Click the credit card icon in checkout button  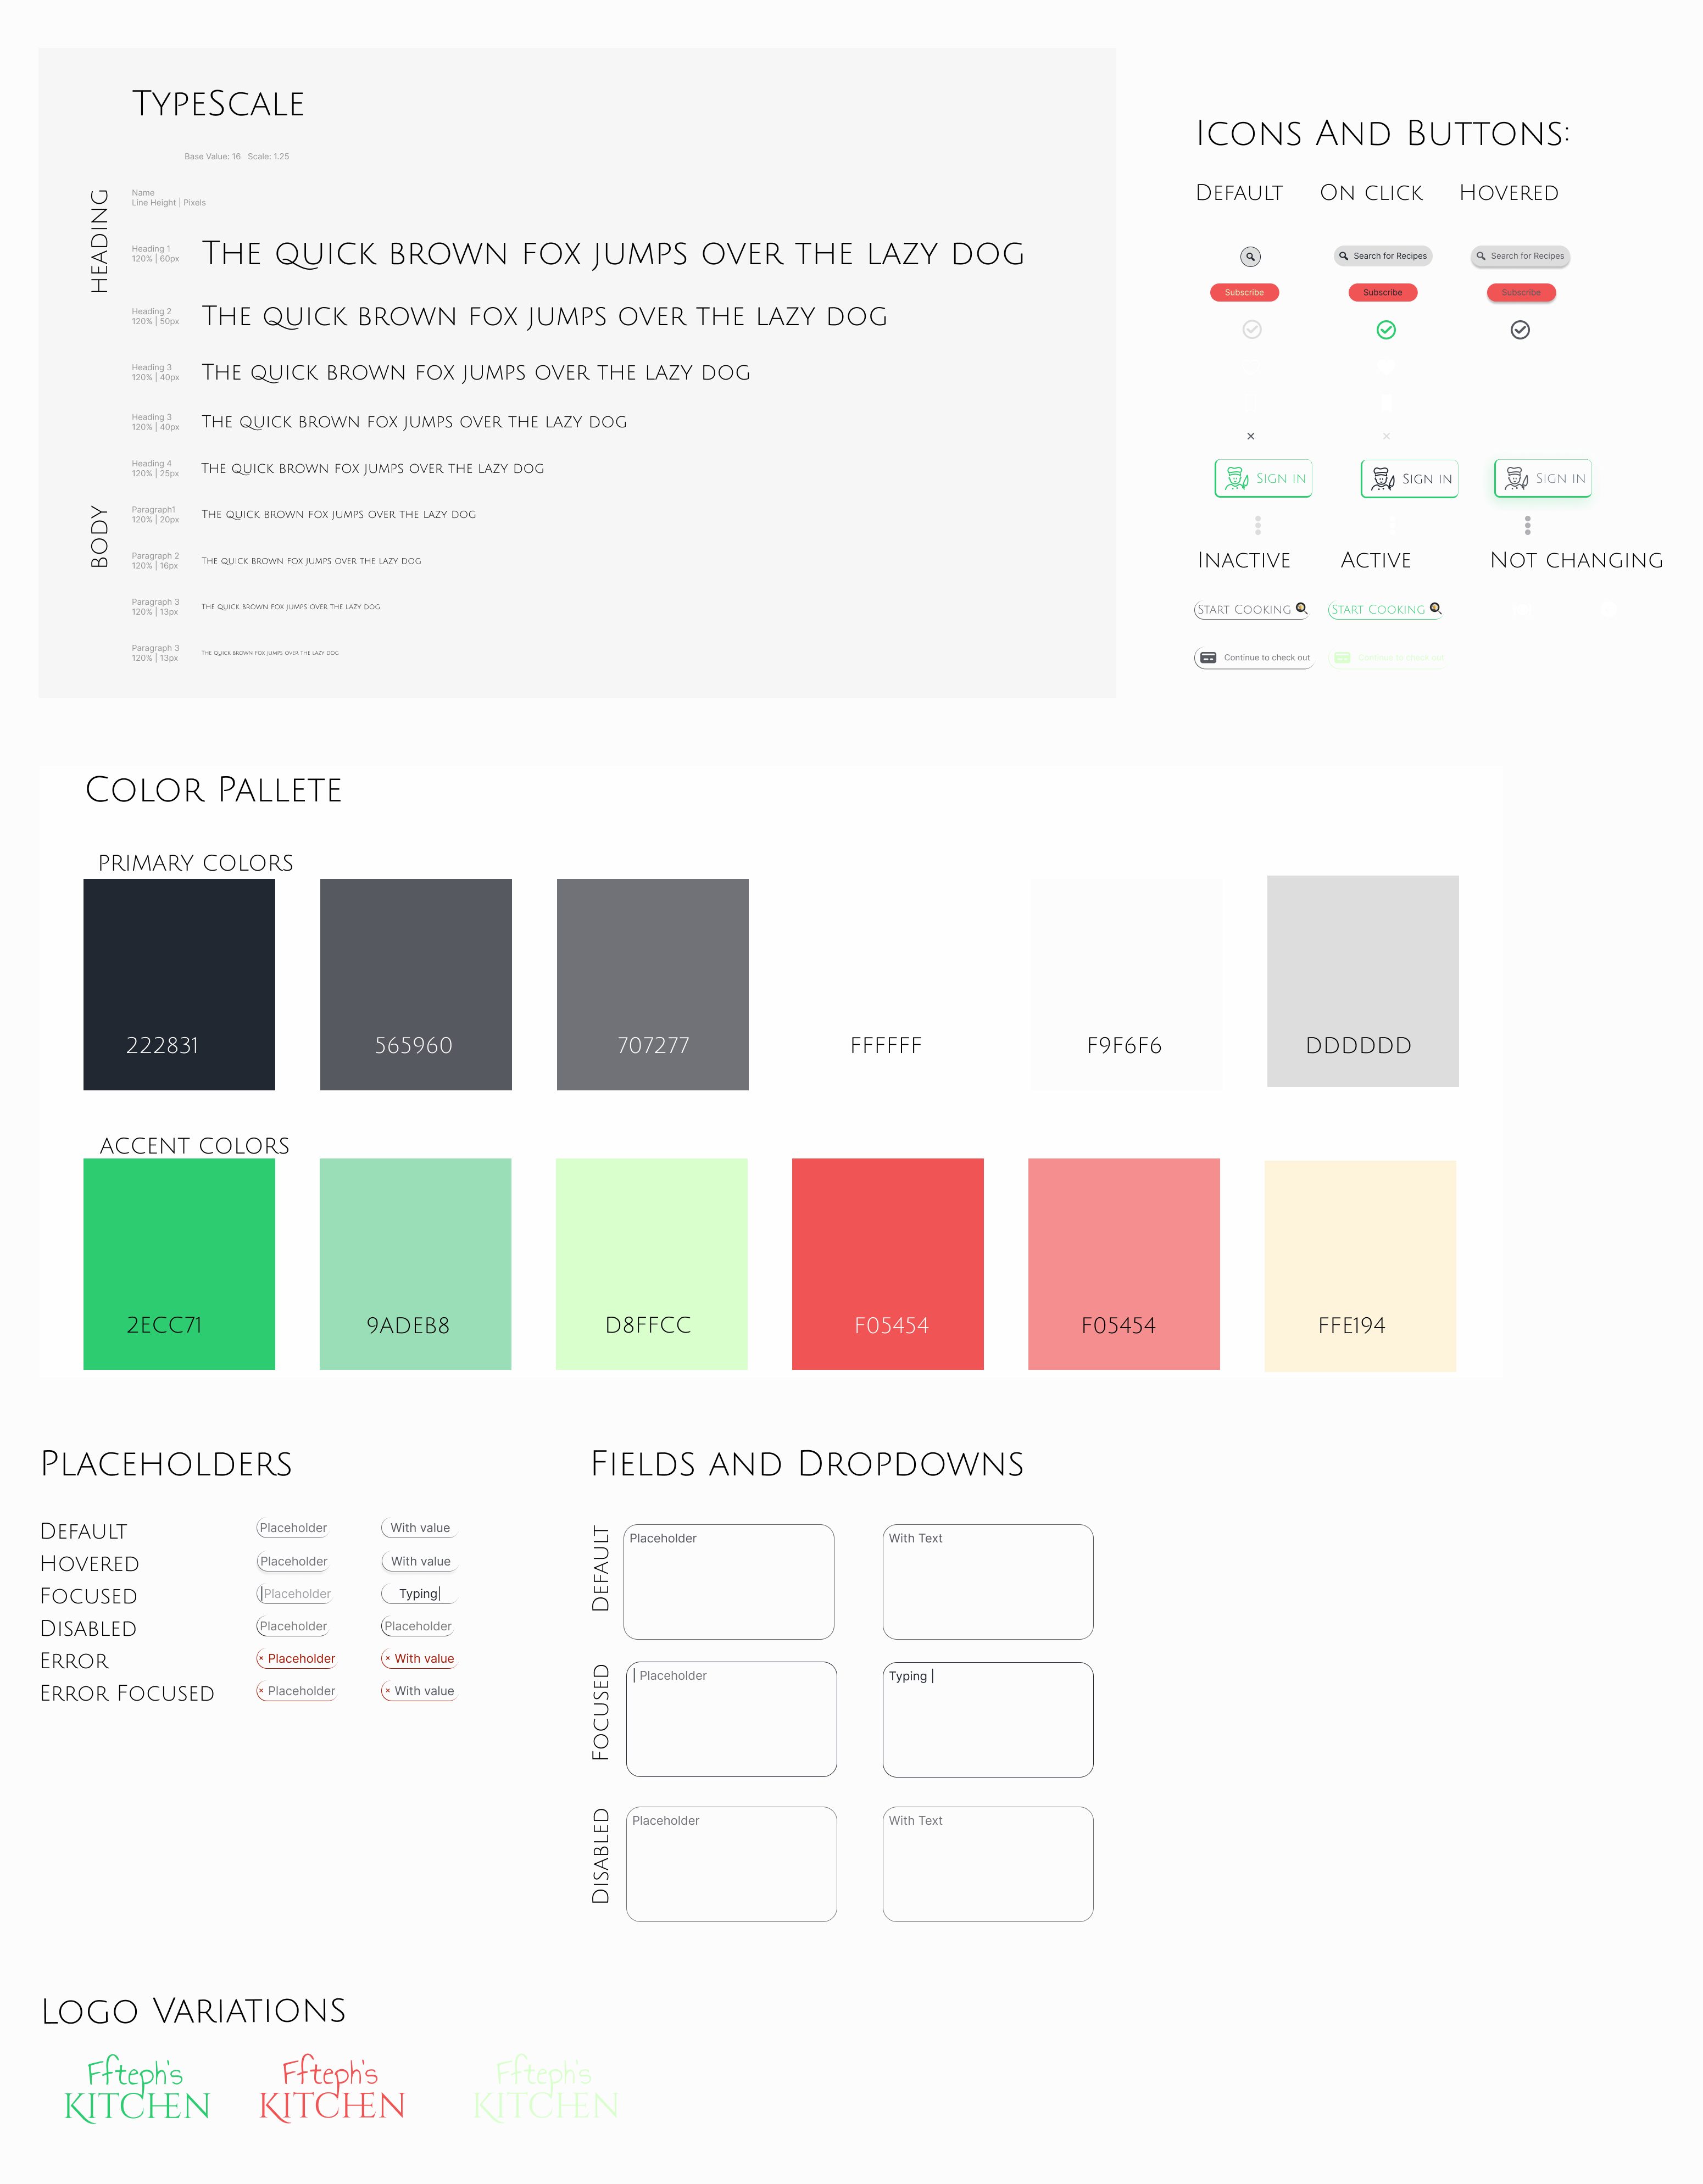[1209, 658]
